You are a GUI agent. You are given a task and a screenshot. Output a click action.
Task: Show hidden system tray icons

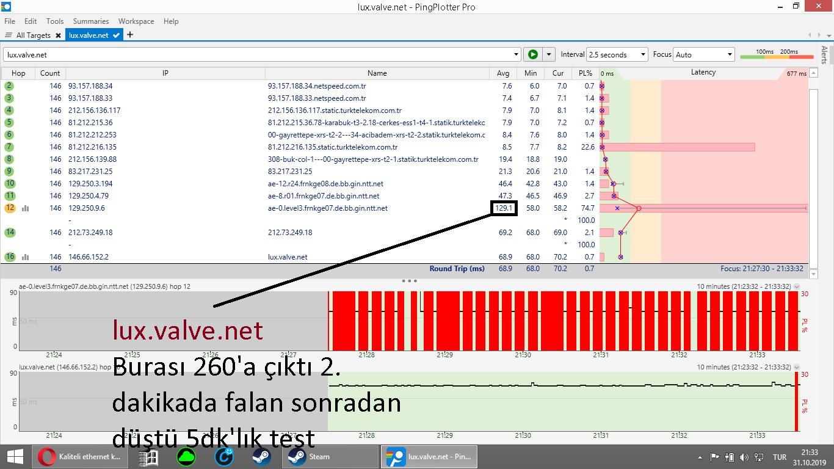click(700, 457)
